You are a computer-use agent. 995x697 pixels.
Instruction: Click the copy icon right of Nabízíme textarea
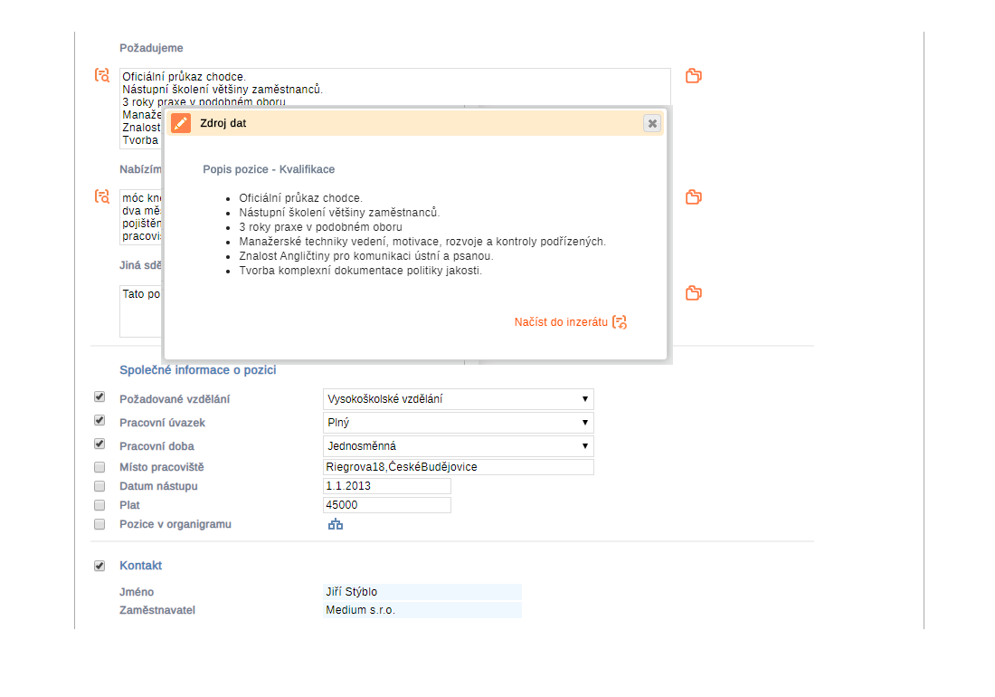coord(694,197)
